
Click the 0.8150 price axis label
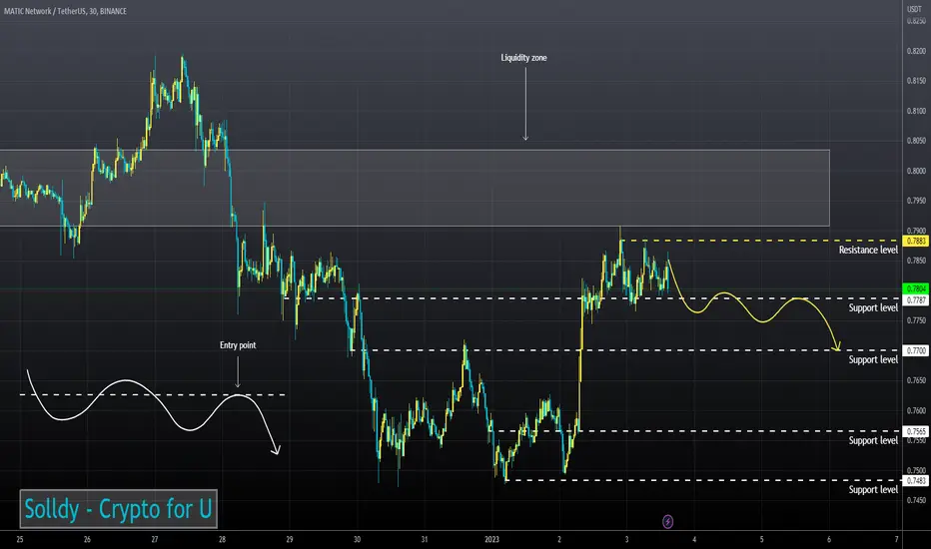916,81
